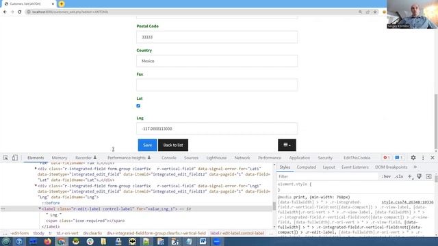Screen dimensions: 438x246
Task: Expand the breadcrumb ellipsis in Elements
Action: [5, 233]
